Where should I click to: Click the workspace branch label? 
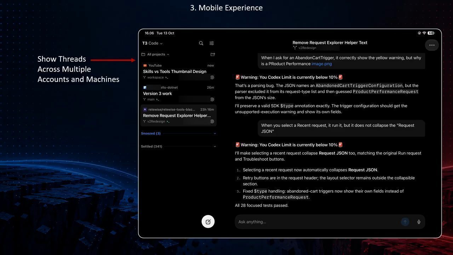[x=155, y=78]
